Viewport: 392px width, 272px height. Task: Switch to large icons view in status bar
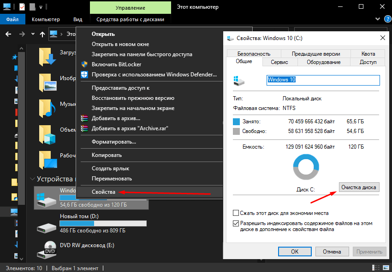pyautogui.click(x=386, y=268)
